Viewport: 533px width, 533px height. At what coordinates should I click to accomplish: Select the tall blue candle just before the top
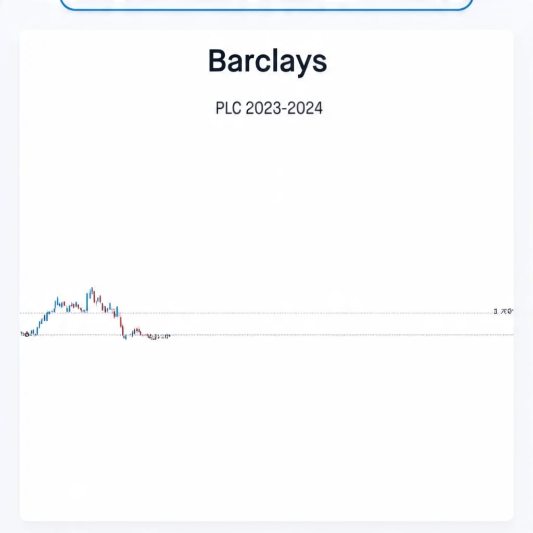(87, 301)
